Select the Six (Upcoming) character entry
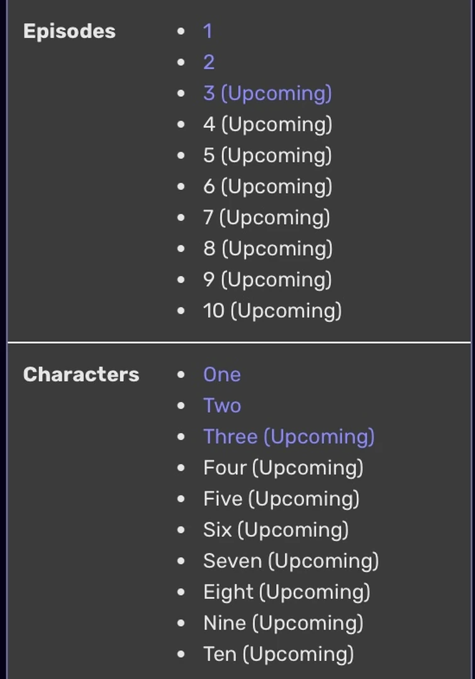This screenshot has width=475, height=679. pos(275,529)
